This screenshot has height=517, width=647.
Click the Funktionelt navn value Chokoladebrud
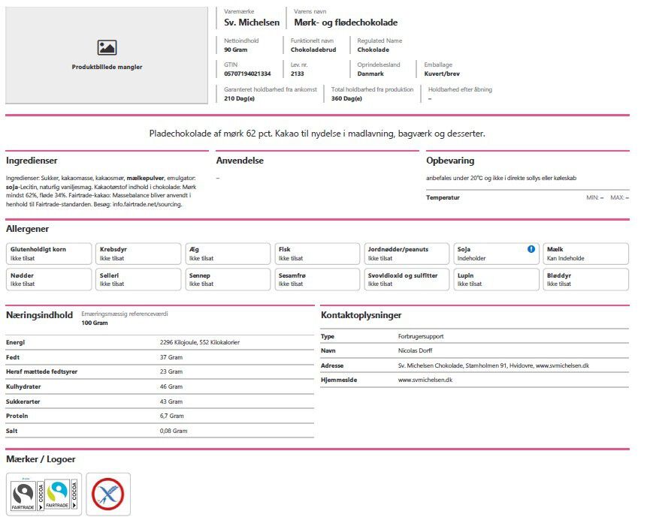point(313,50)
